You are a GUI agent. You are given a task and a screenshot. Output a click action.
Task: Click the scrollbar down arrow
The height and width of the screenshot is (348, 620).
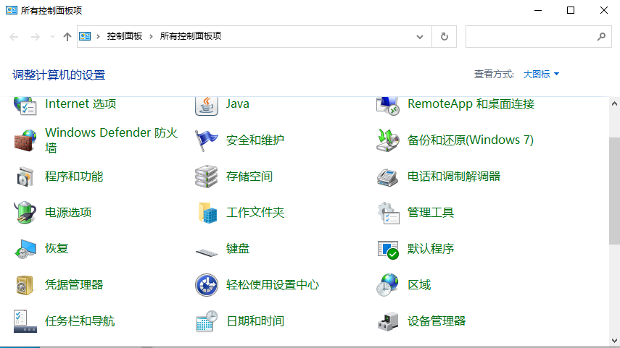614,341
